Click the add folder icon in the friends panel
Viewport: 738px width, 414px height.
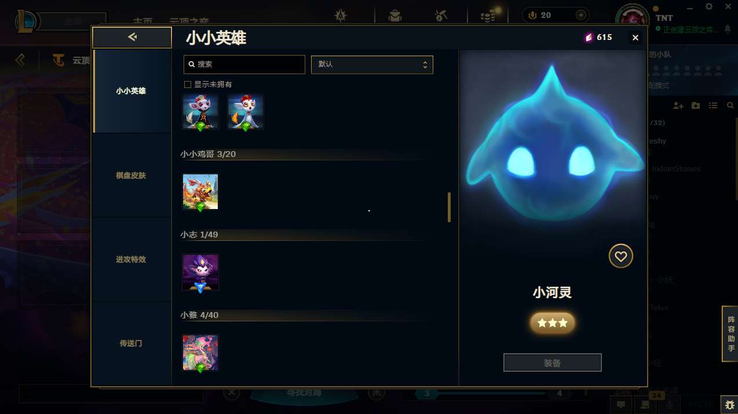696,105
